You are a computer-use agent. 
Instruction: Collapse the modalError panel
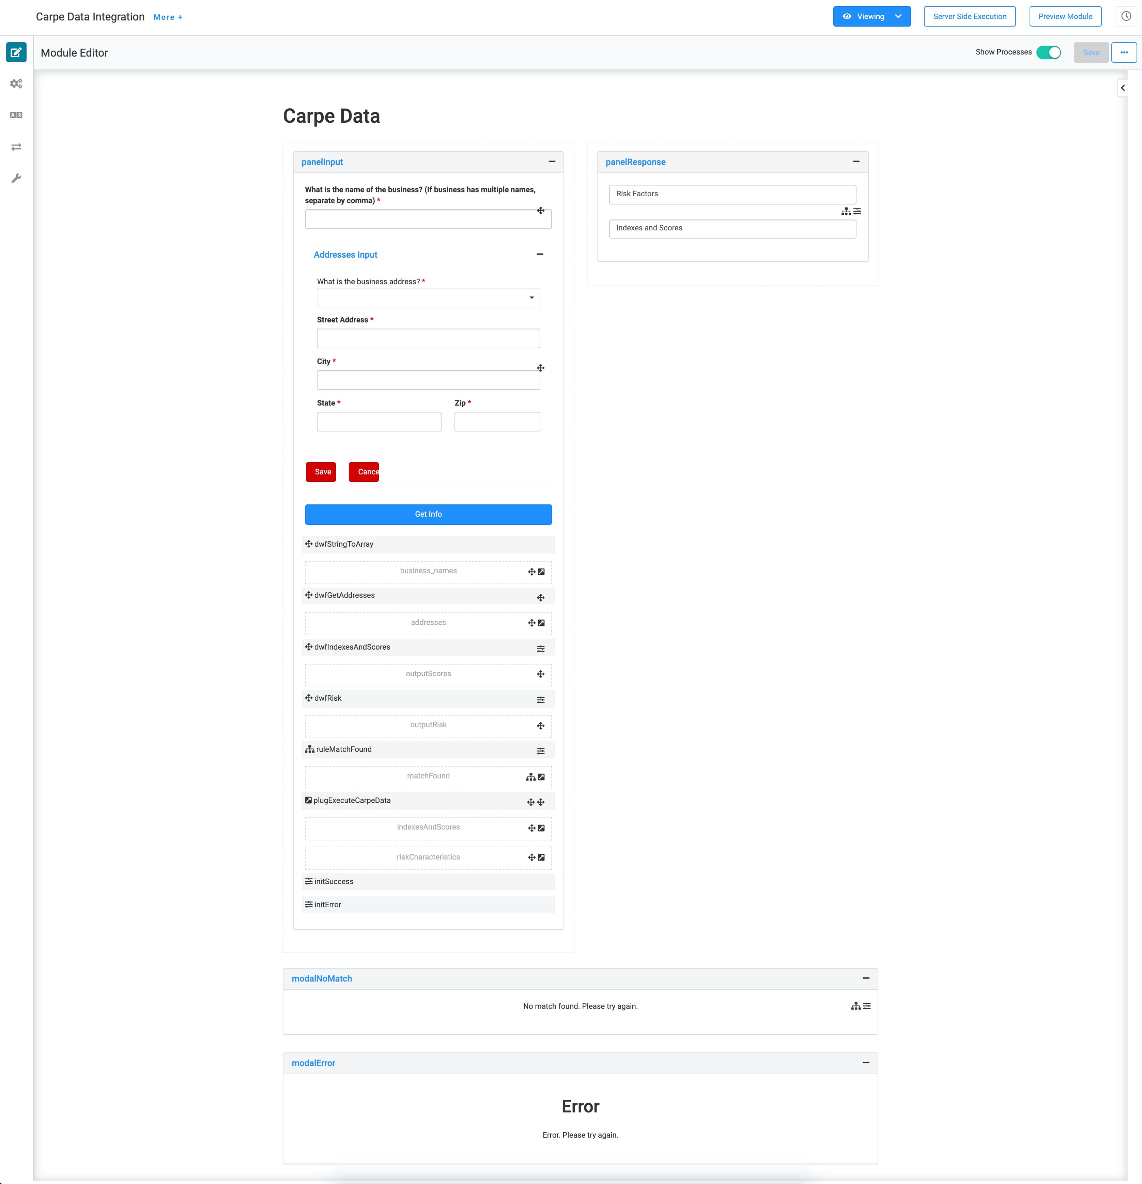point(865,1063)
